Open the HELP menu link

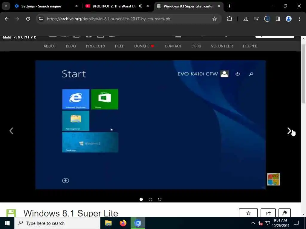pyautogui.click(x=120, y=46)
